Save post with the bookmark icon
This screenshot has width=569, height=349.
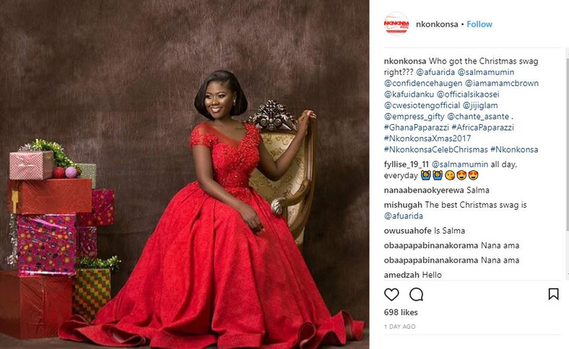553,294
